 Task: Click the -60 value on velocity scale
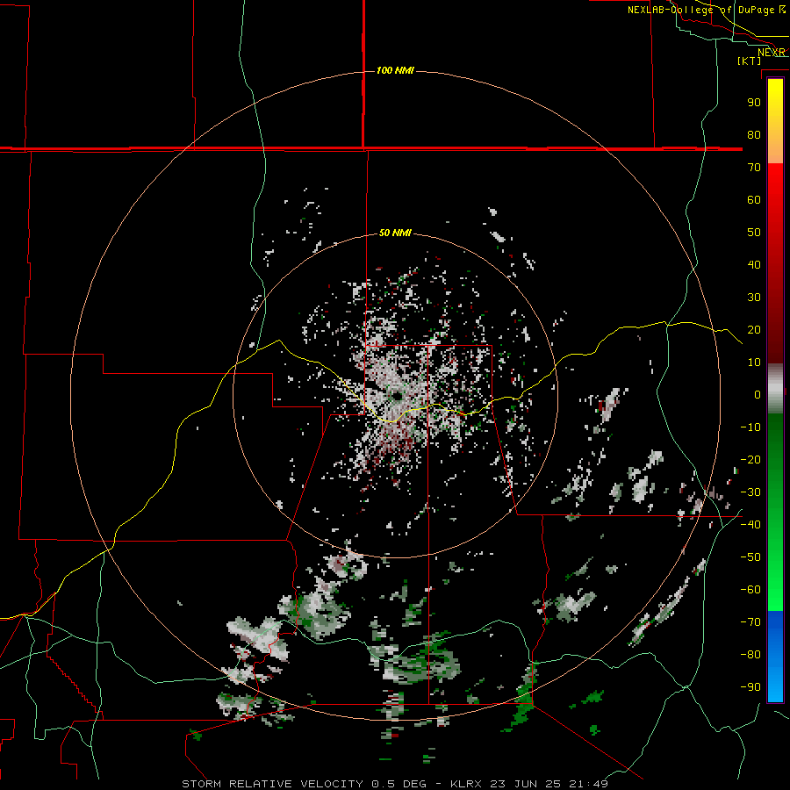coord(750,590)
